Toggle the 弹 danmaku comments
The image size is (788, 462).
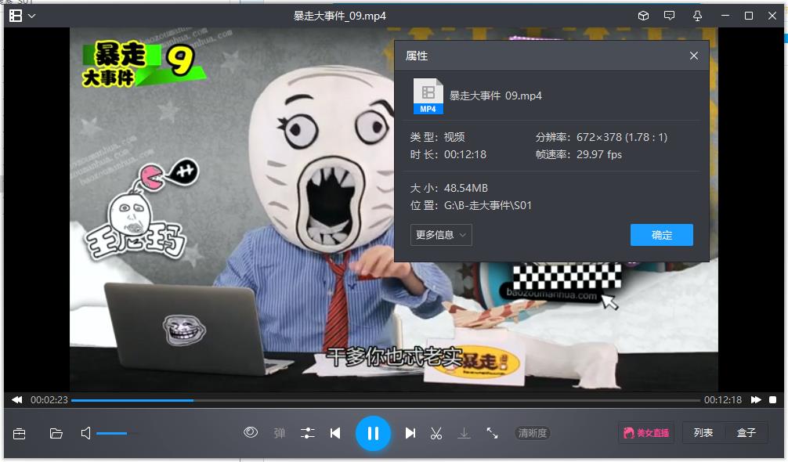(x=280, y=433)
